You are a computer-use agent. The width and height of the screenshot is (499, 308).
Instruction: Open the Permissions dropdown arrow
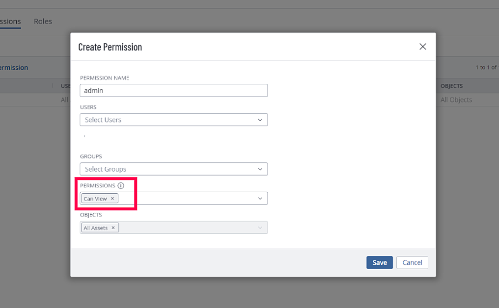[260, 199]
